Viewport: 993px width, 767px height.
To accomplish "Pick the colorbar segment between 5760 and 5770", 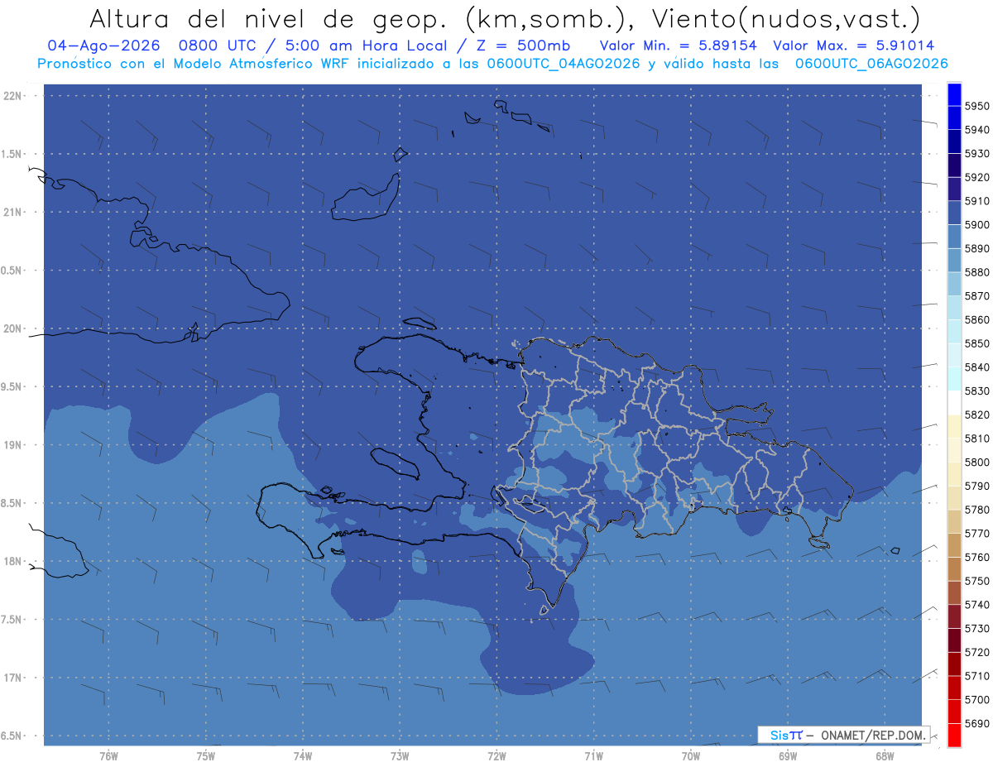I will [x=954, y=545].
